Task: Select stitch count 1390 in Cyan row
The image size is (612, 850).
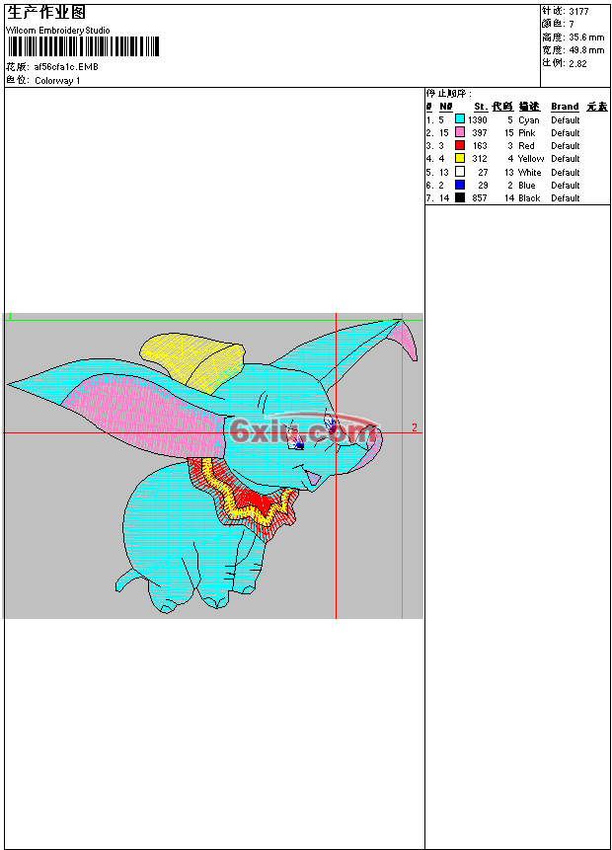Action: pos(478,119)
